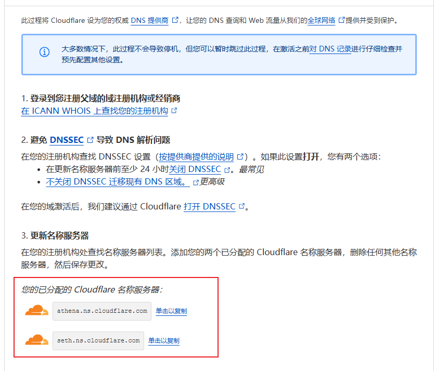This screenshot has width=434, height=371.
Task: Follow the 对 DNS 记录 link
Action: pos(330,49)
